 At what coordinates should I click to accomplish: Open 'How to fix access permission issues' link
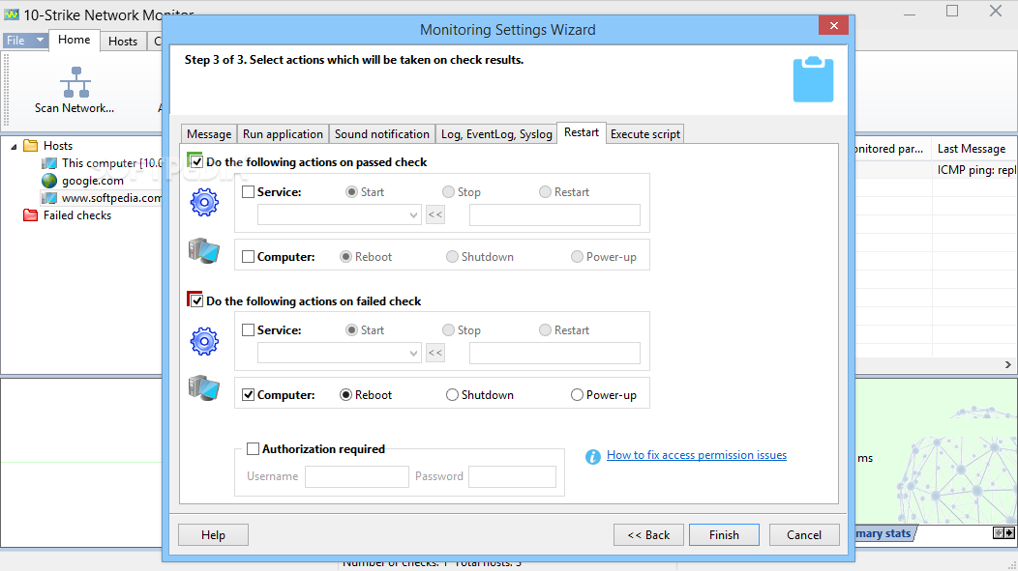coord(697,455)
